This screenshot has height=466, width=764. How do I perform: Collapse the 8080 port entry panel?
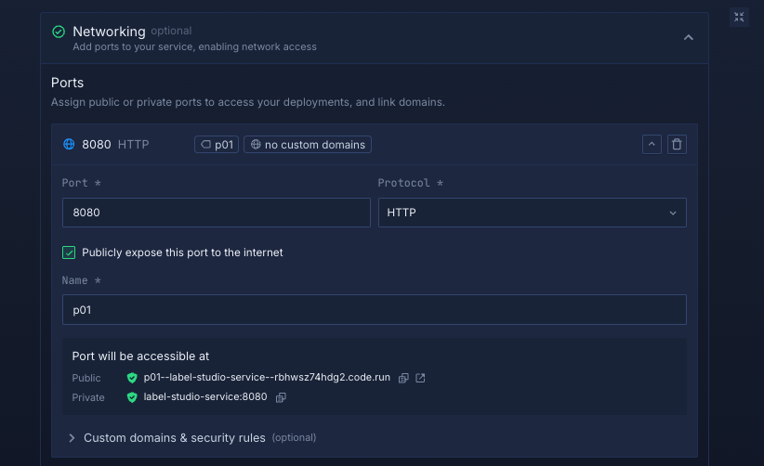(x=652, y=145)
